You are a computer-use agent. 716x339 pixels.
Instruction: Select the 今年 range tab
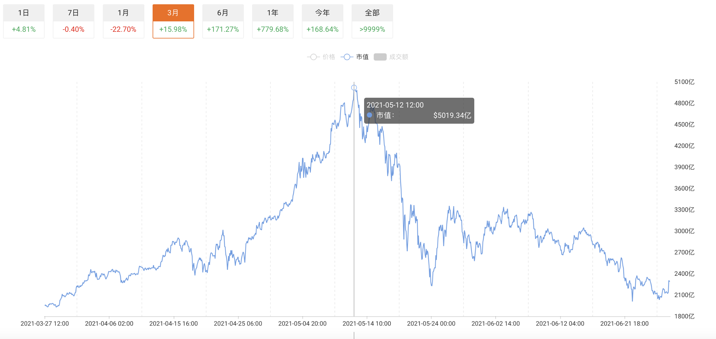click(322, 13)
